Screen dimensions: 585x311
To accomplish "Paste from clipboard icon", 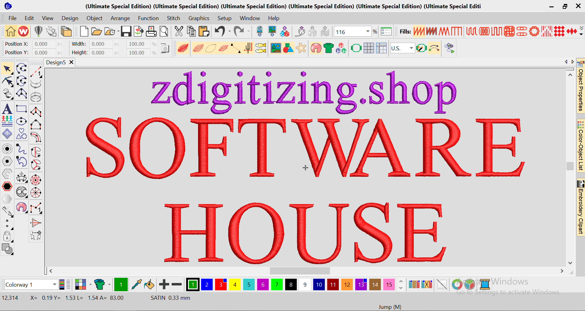I will (204, 31).
